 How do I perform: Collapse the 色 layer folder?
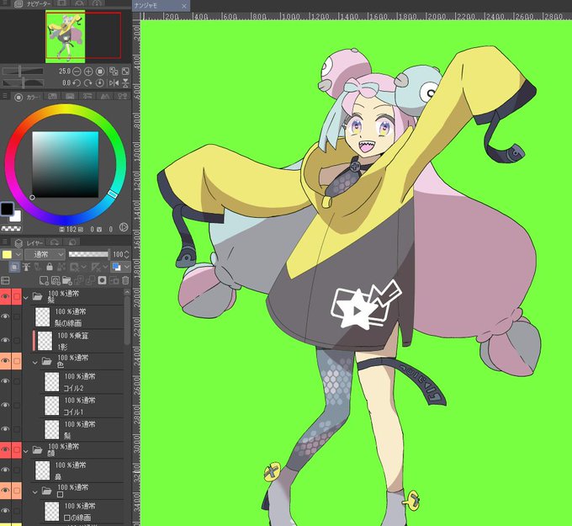(x=35, y=363)
